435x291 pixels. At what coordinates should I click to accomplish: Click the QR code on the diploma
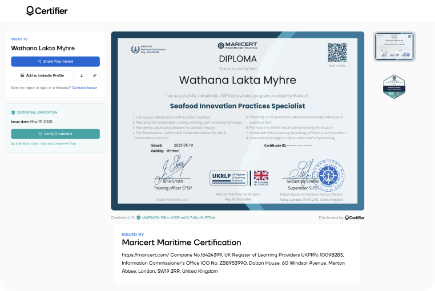coord(337,52)
